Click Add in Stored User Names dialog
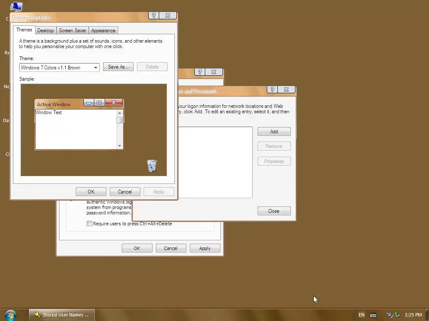 [274, 132]
